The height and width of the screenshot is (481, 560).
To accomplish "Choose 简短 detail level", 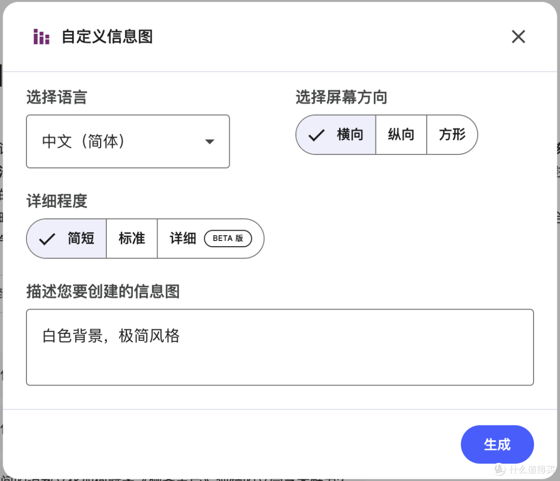I will 67,238.
